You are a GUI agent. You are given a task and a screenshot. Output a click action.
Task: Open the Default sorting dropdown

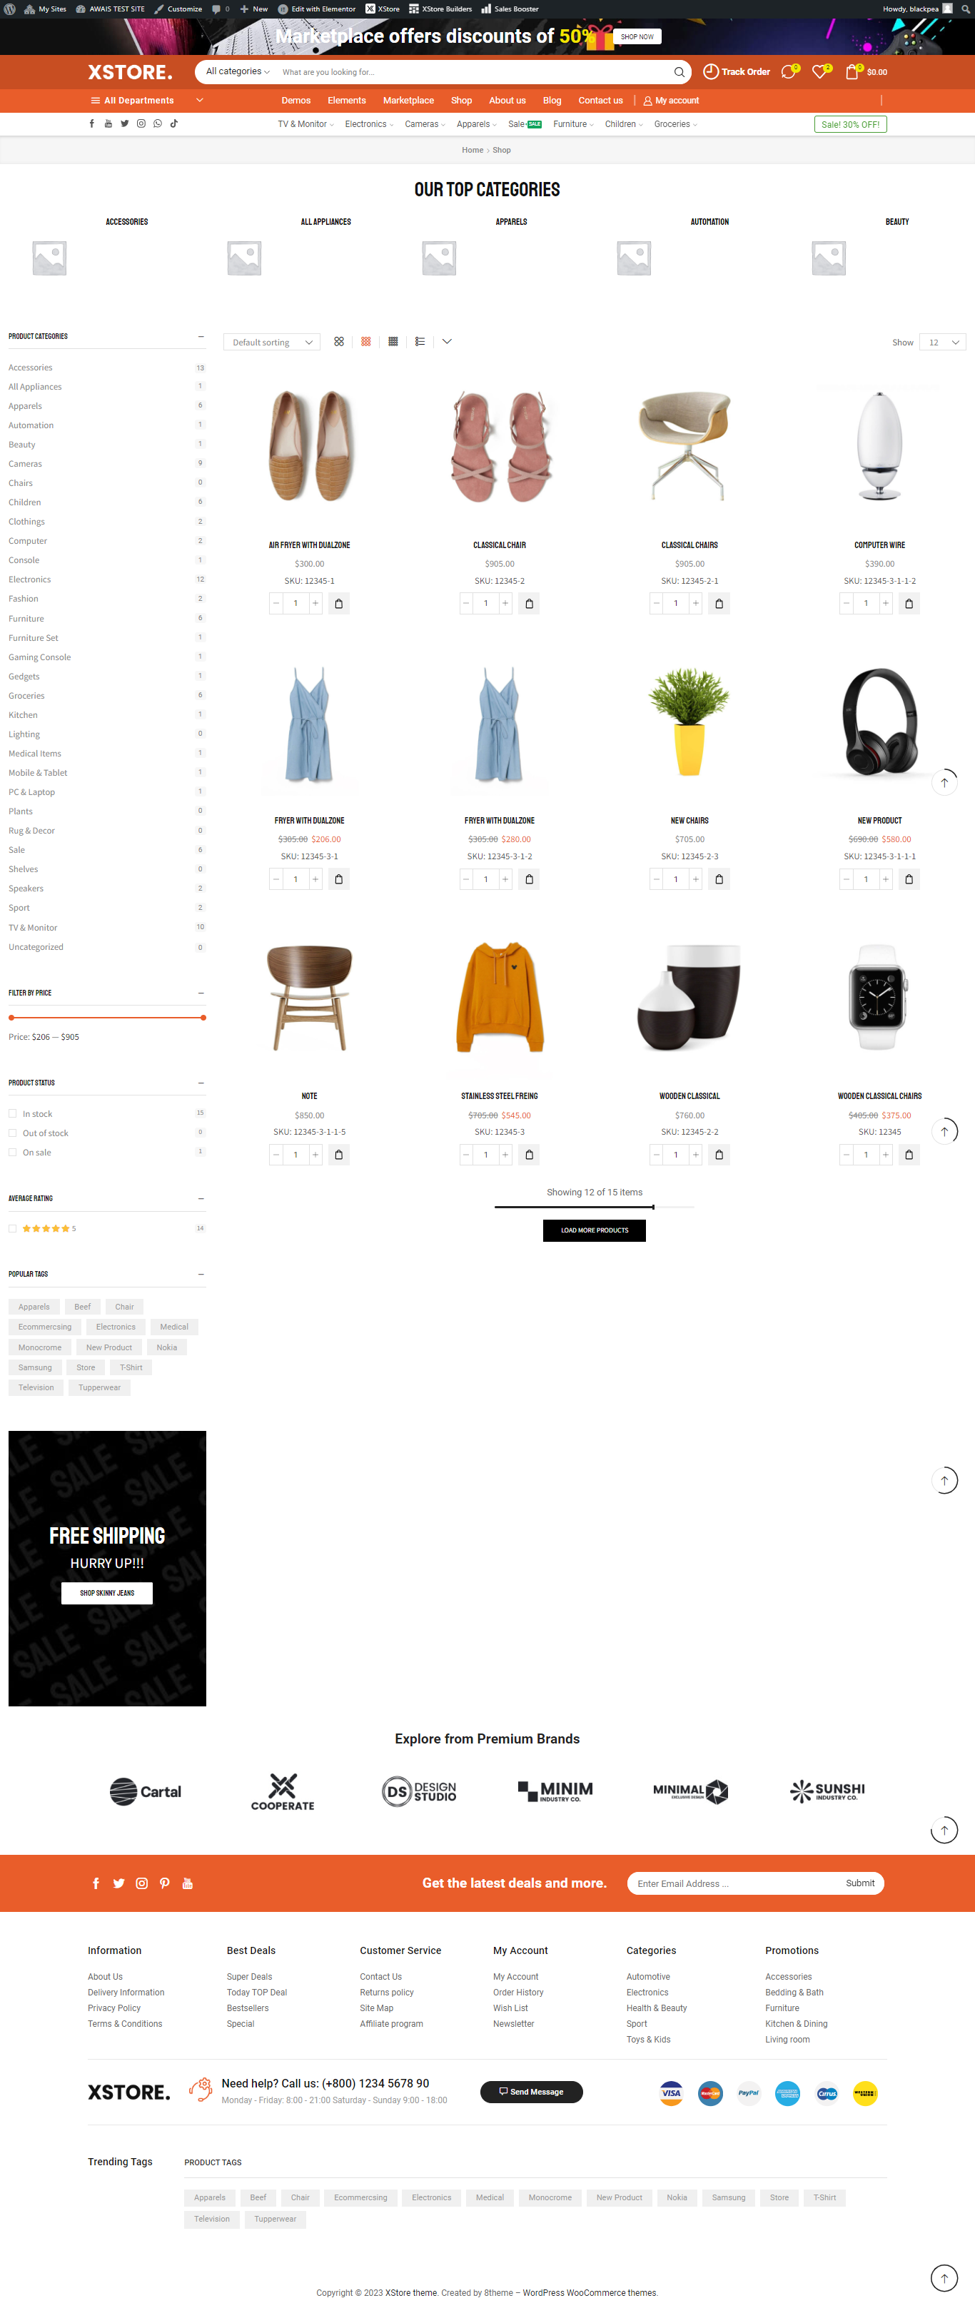[x=271, y=343]
